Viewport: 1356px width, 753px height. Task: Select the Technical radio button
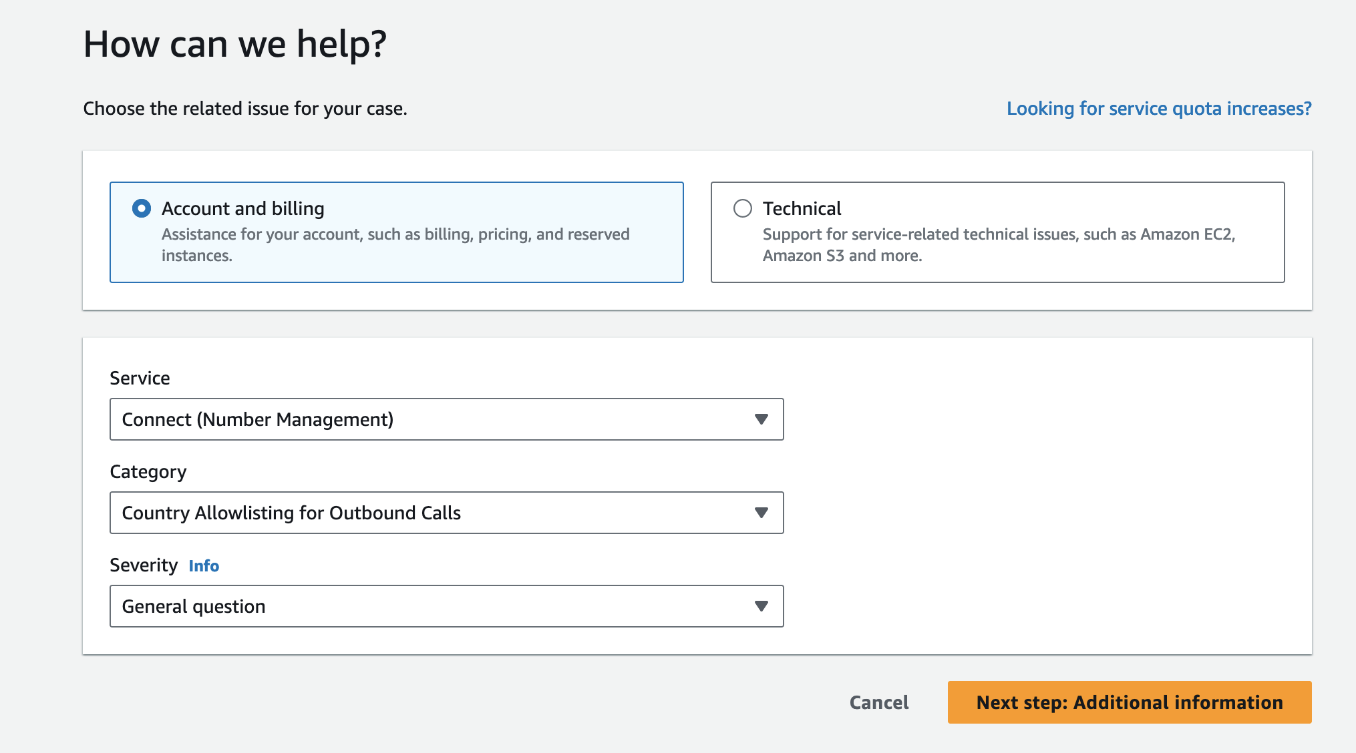click(743, 208)
